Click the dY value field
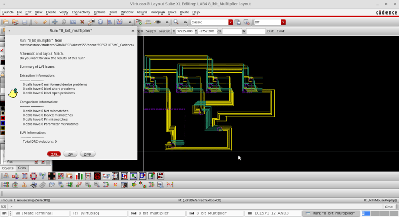Viewport: 399px width, 217px height. pyautogui.click(x=256, y=31)
